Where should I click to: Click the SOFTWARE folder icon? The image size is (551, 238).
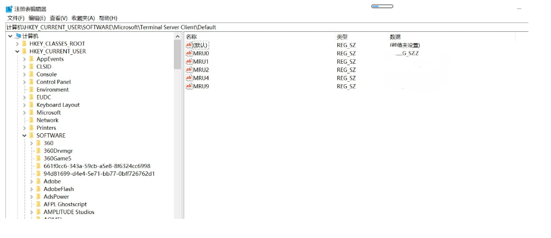(x=31, y=136)
